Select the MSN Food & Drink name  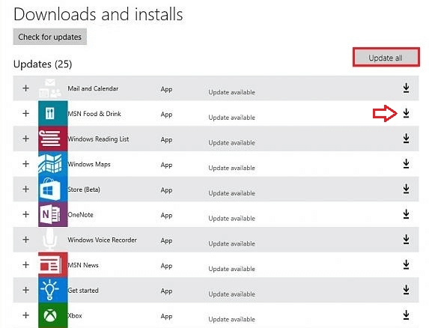tap(94, 114)
